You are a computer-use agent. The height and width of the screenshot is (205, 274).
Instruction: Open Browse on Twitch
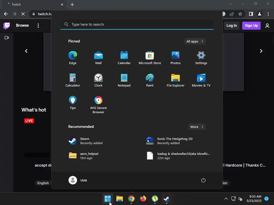click(22, 25)
